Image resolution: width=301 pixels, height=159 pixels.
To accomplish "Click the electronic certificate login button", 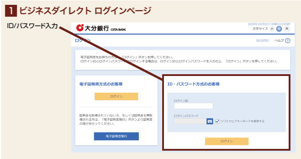I will pyautogui.click(x=116, y=97).
